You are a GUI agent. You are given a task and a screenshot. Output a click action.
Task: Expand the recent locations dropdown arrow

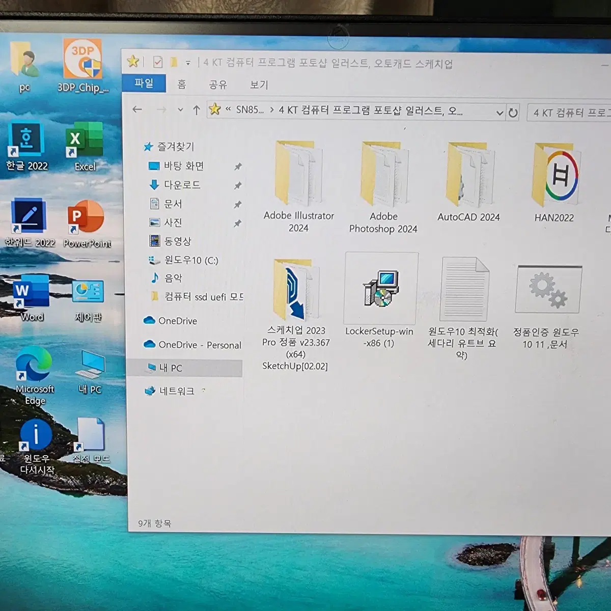(x=180, y=110)
